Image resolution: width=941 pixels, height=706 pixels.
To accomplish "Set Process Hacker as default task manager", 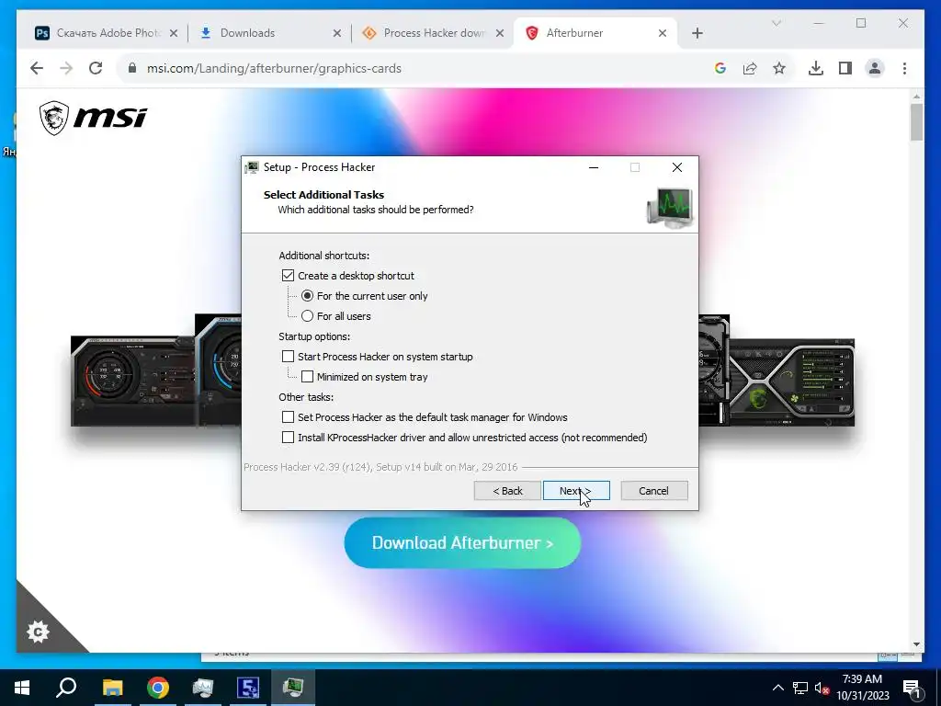I will tap(288, 417).
